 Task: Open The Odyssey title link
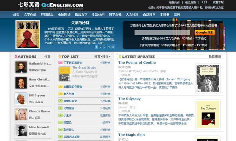(x=129, y=99)
